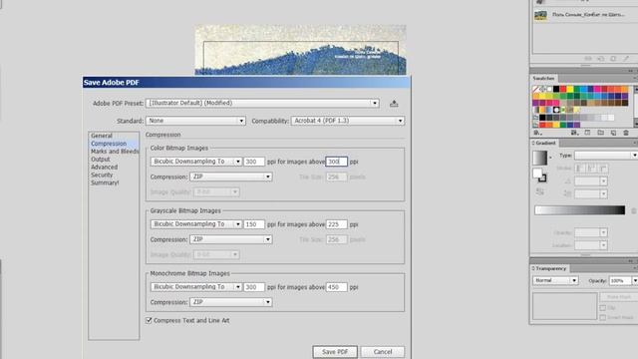The image size is (638, 359).
Task: Click the Make Mask button
Action: point(618,297)
